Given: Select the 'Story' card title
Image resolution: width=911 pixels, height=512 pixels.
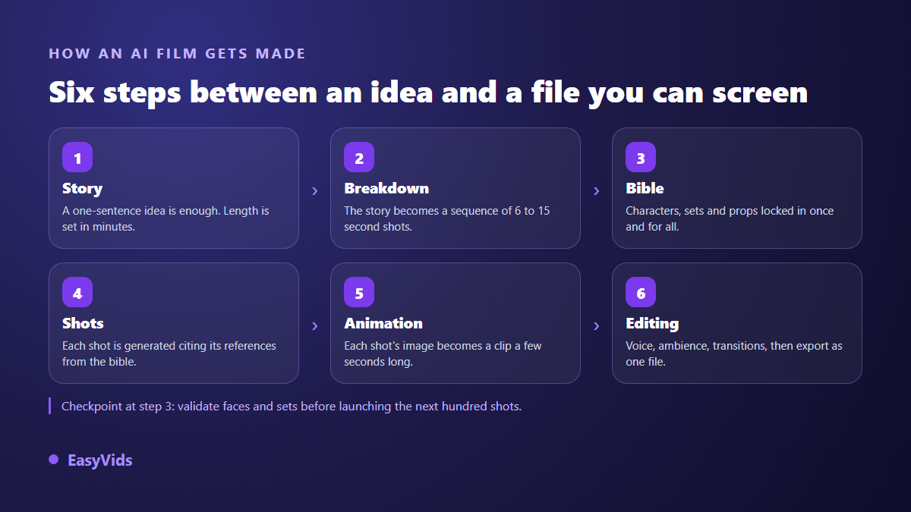Looking at the screenshot, I should point(82,188).
